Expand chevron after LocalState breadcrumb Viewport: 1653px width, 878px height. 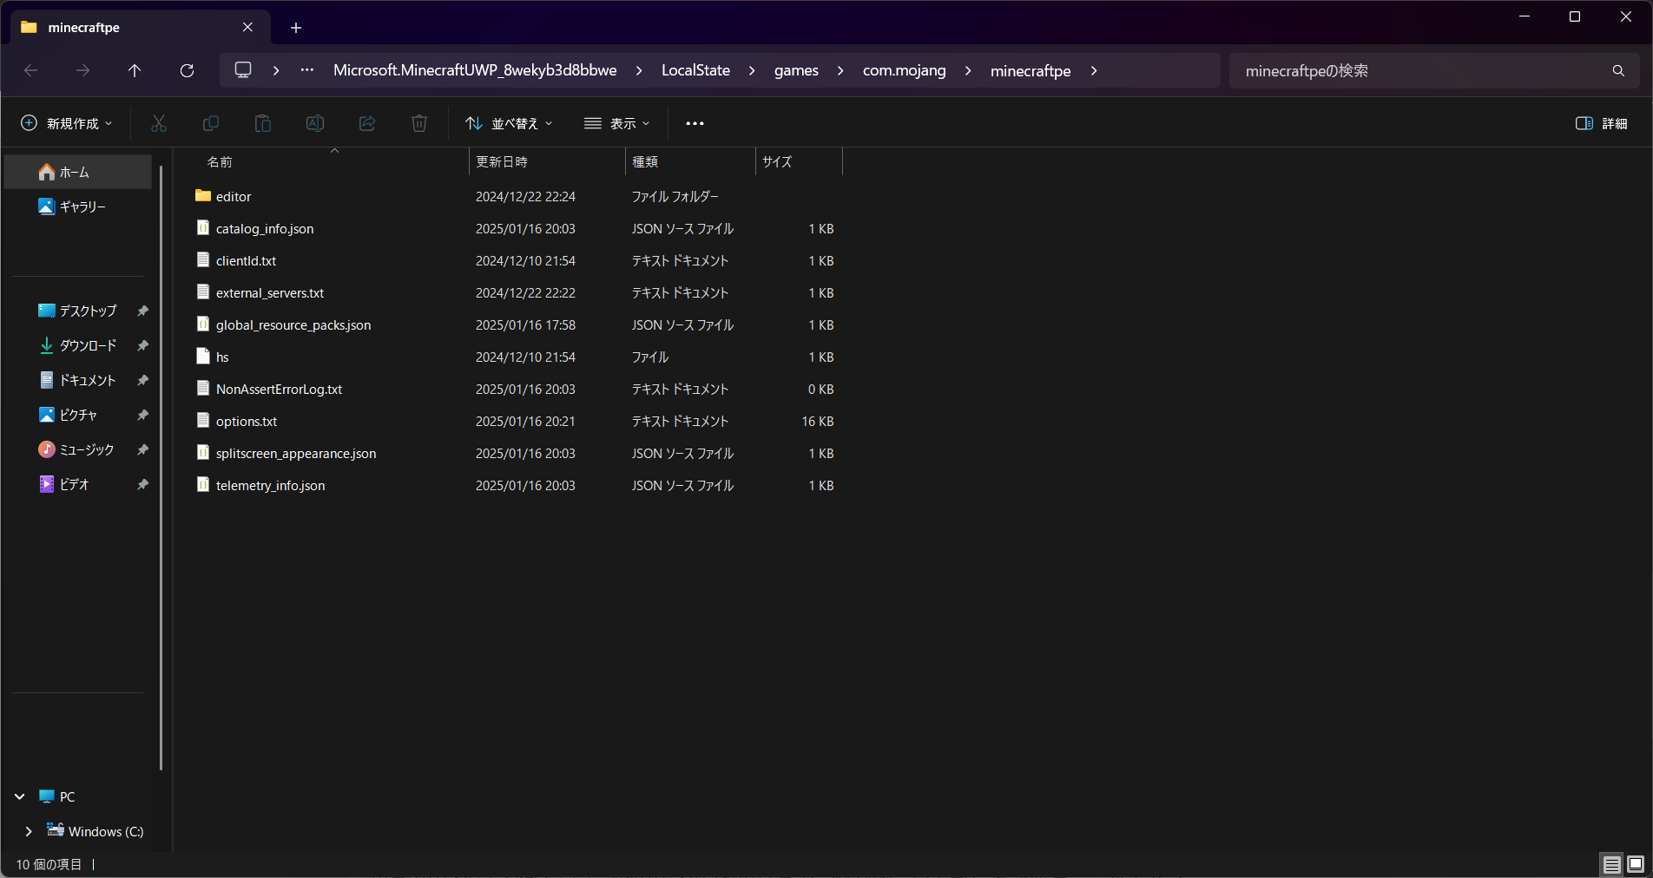[x=752, y=70]
